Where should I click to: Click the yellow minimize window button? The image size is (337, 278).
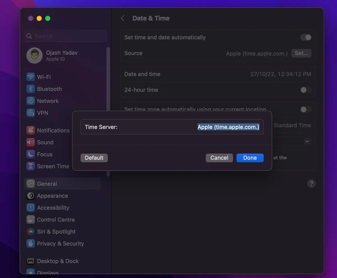click(x=39, y=18)
